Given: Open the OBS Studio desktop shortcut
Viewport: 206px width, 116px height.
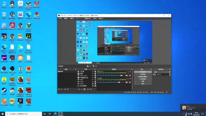Looking at the screenshot, I should [4, 70].
